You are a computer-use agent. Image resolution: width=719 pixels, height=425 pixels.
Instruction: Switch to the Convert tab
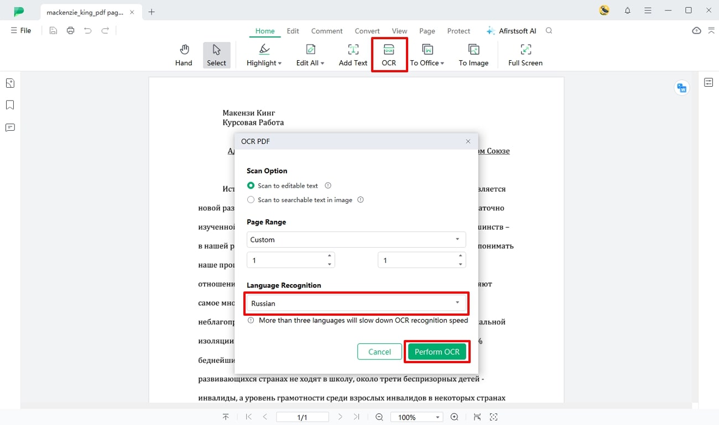368,31
